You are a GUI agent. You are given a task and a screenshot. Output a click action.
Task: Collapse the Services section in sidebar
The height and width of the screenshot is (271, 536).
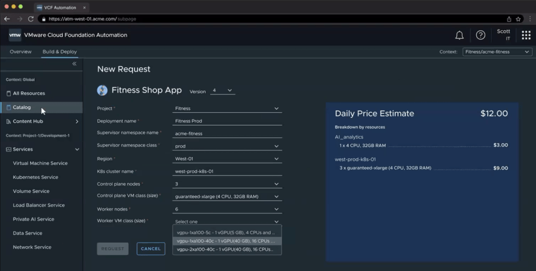click(x=77, y=149)
